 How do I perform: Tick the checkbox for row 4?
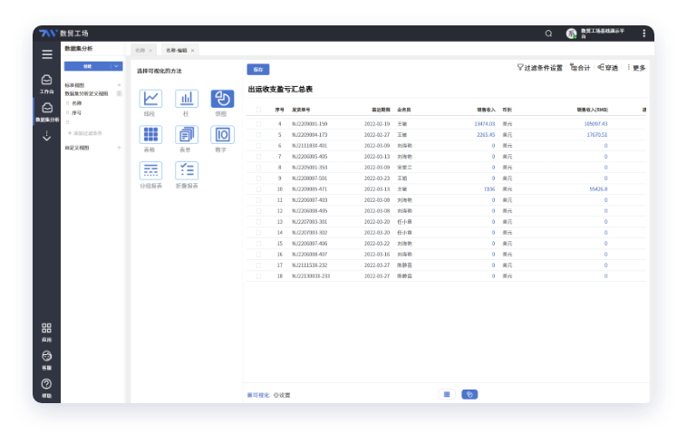pyautogui.click(x=258, y=123)
